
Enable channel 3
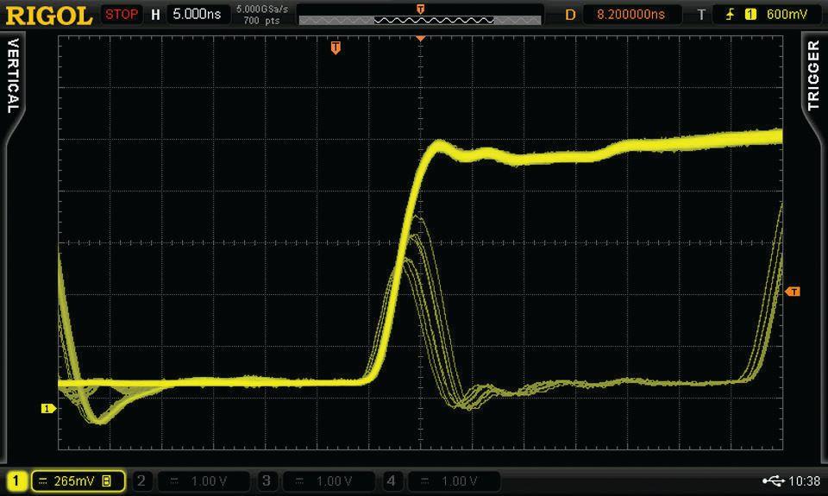pyautogui.click(x=267, y=480)
